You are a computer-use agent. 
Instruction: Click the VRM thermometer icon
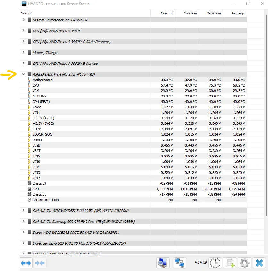click(29, 90)
